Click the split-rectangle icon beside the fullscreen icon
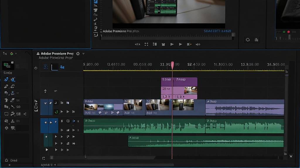 [155, 44]
